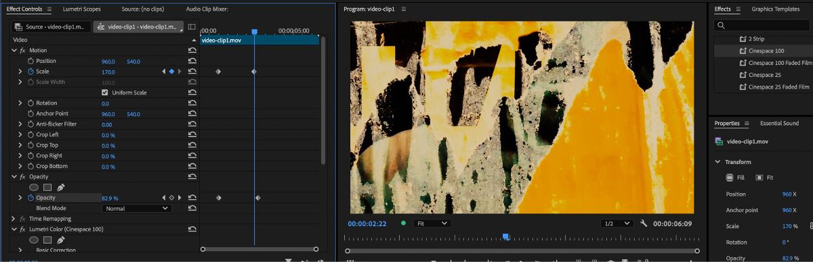Click the Effect Controls vertical scrollbar
Image resolution: width=813 pixels, height=262 pixels.
click(322, 101)
